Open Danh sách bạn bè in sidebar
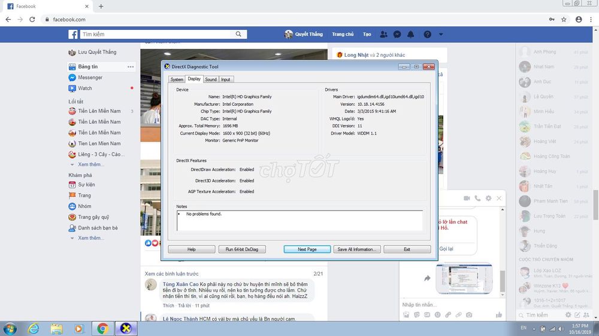This screenshot has width=599, height=336. click(93, 228)
